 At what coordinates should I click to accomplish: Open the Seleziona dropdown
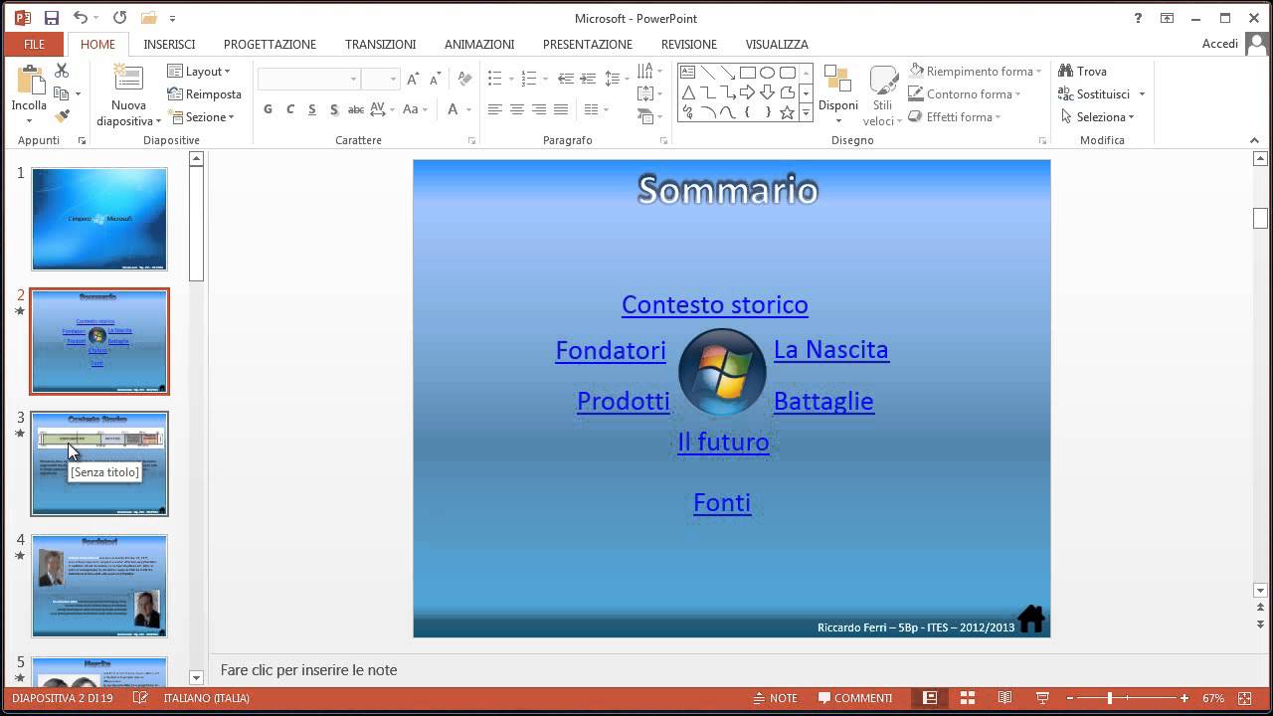tap(1098, 116)
